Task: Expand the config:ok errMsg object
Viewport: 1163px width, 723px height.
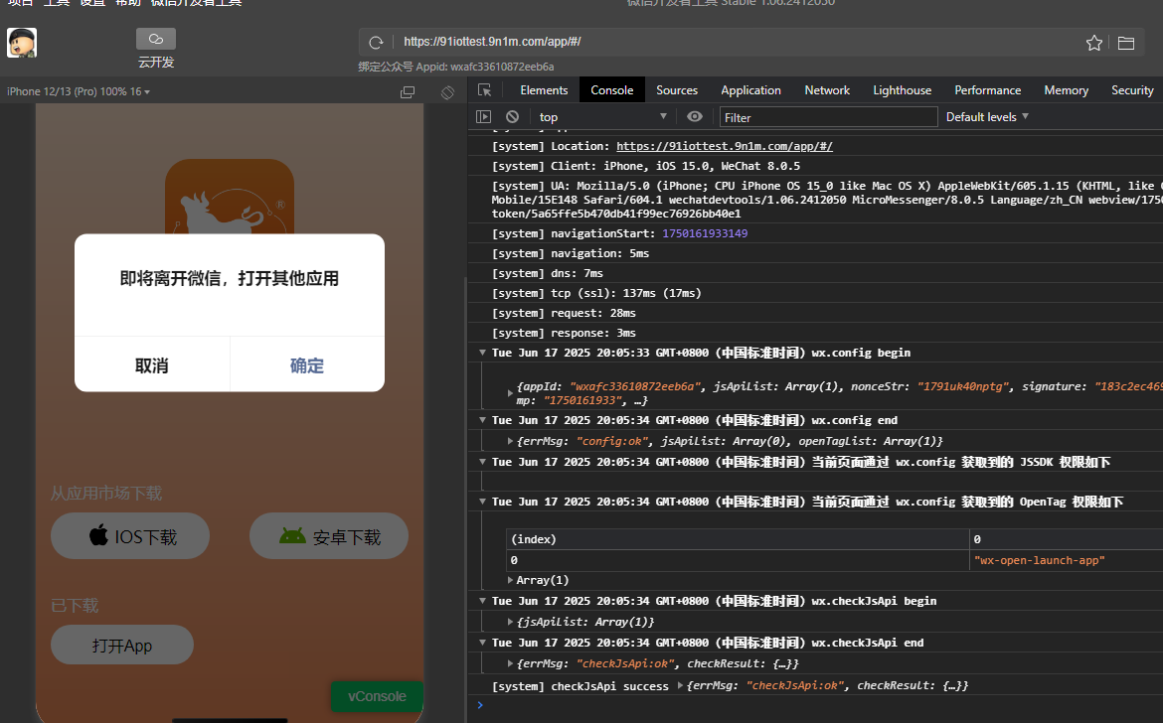Action: tap(510, 441)
